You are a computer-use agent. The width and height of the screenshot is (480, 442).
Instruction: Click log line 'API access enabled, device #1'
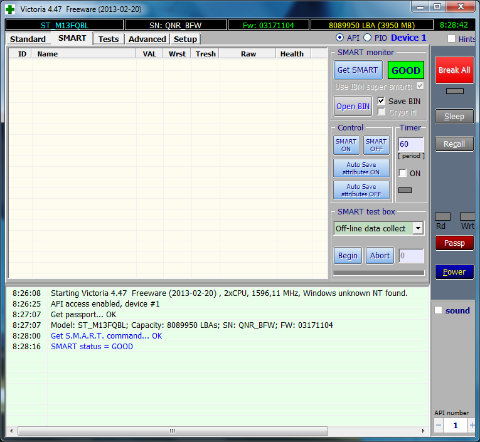[105, 303]
